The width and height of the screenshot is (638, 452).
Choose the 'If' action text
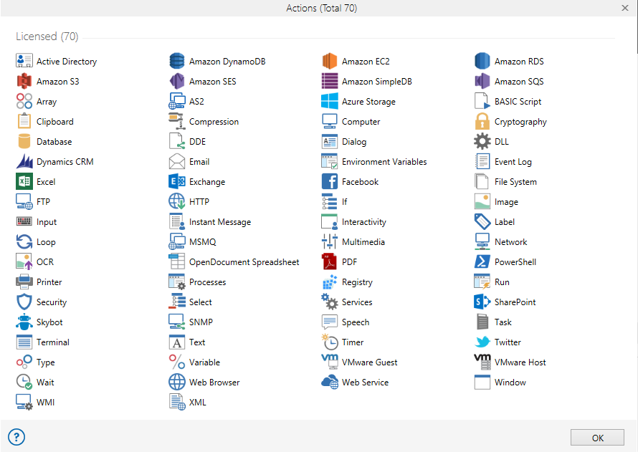pyautogui.click(x=344, y=201)
